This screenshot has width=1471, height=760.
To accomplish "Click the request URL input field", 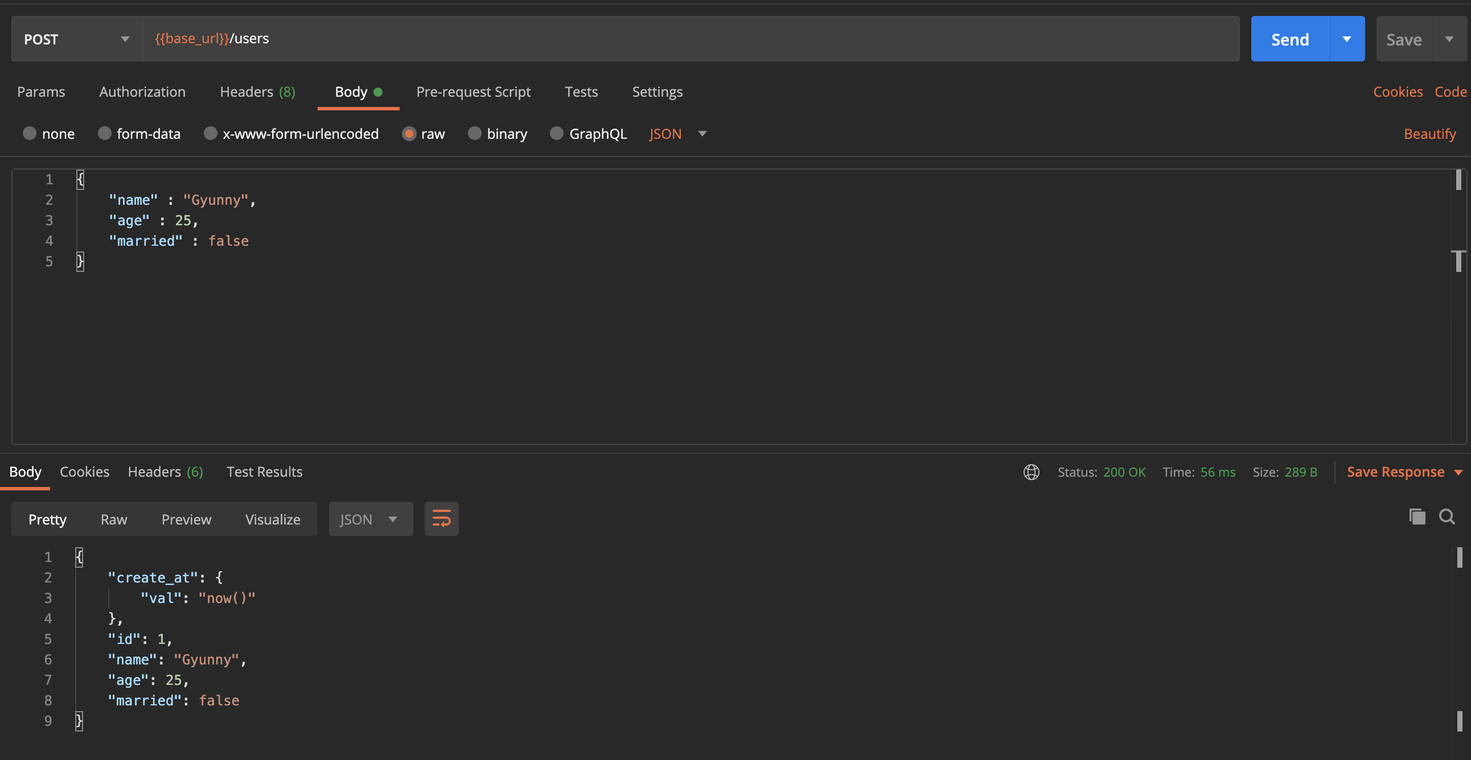I will [685, 39].
